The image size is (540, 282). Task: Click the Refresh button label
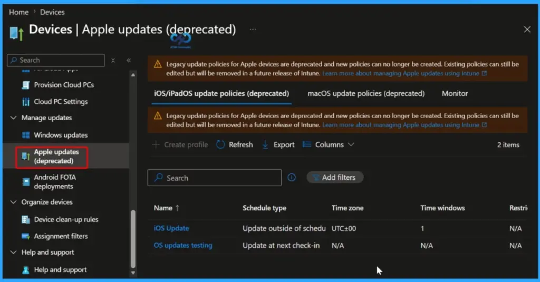(240, 144)
